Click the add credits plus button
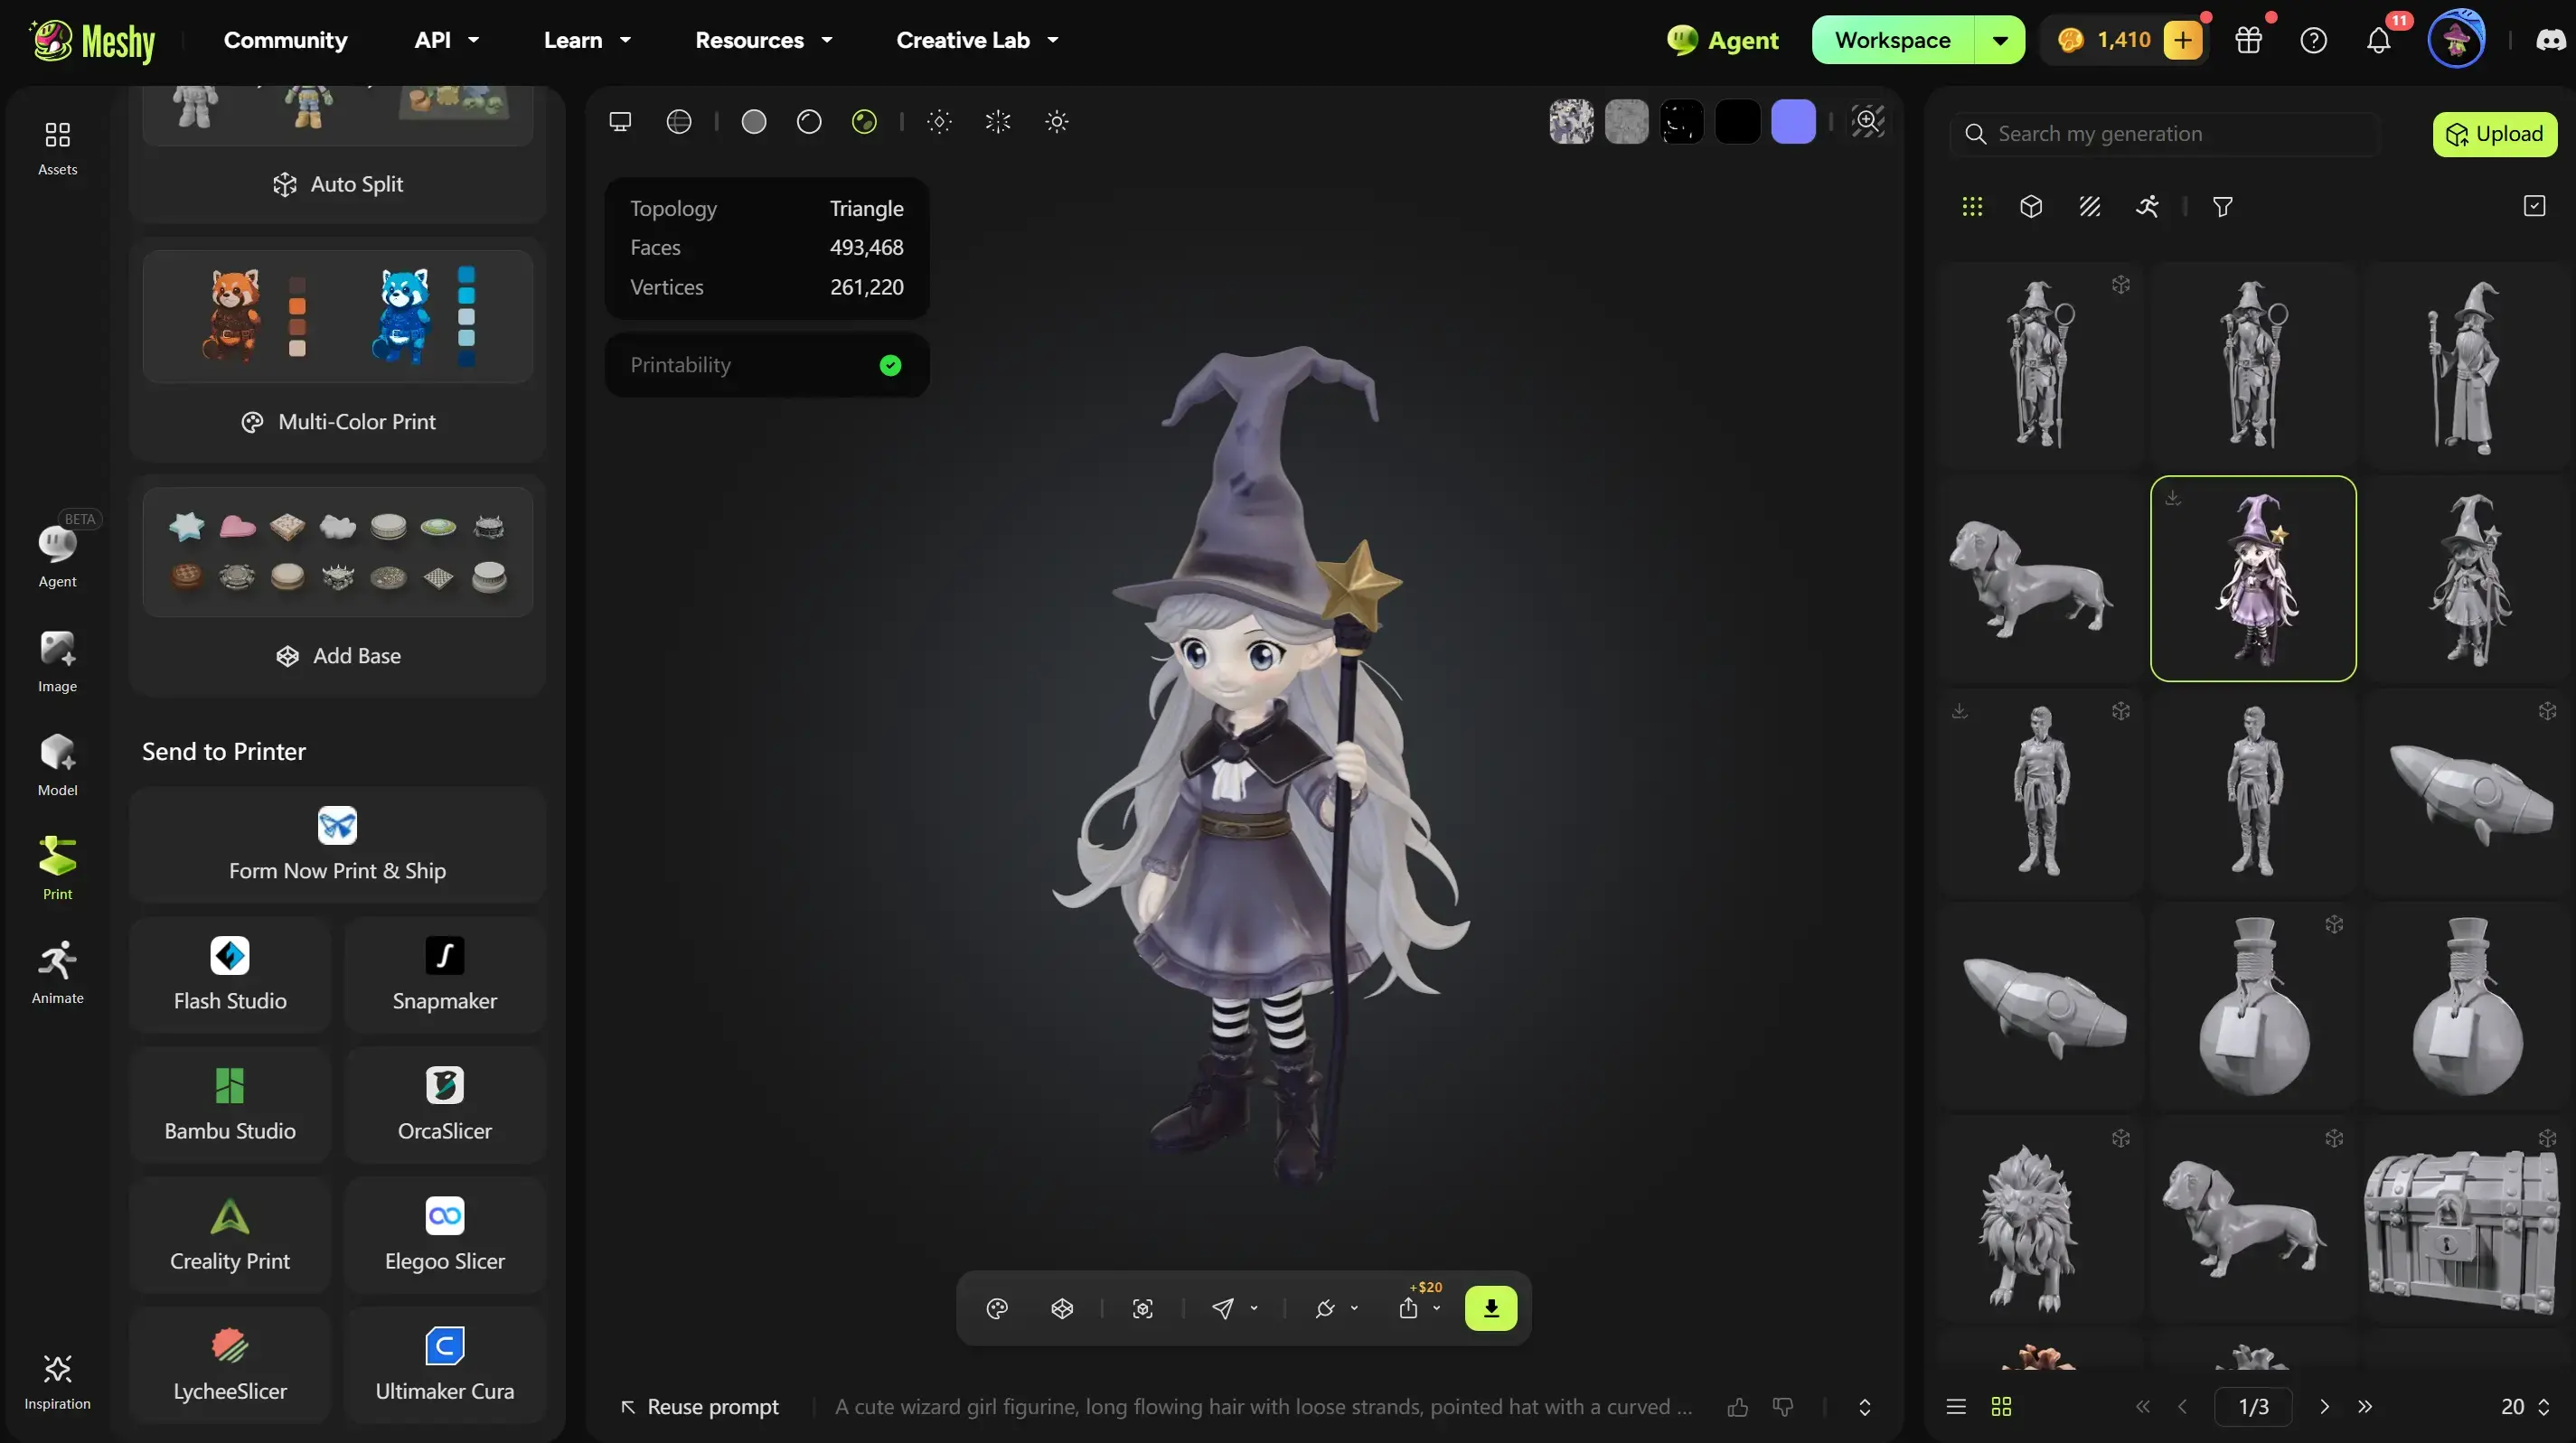 click(x=2183, y=40)
